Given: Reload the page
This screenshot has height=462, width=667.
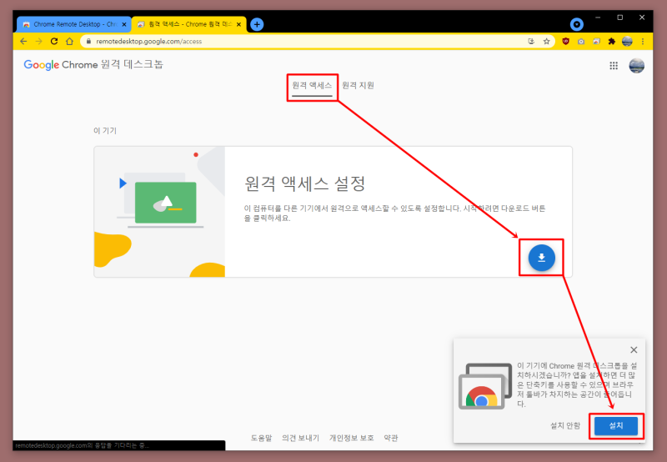Looking at the screenshot, I should pos(54,41).
